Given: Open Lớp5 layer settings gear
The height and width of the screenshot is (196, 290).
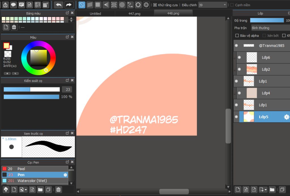Looking at the screenshot, I should (x=287, y=117).
